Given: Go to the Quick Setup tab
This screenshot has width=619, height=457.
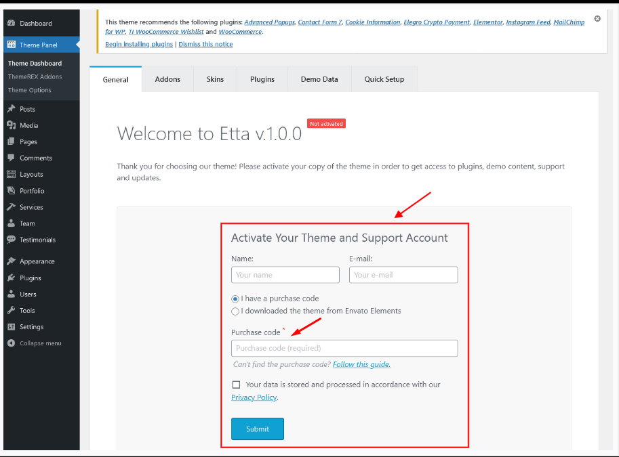Looking at the screenshot, I should tap(384, 79).
